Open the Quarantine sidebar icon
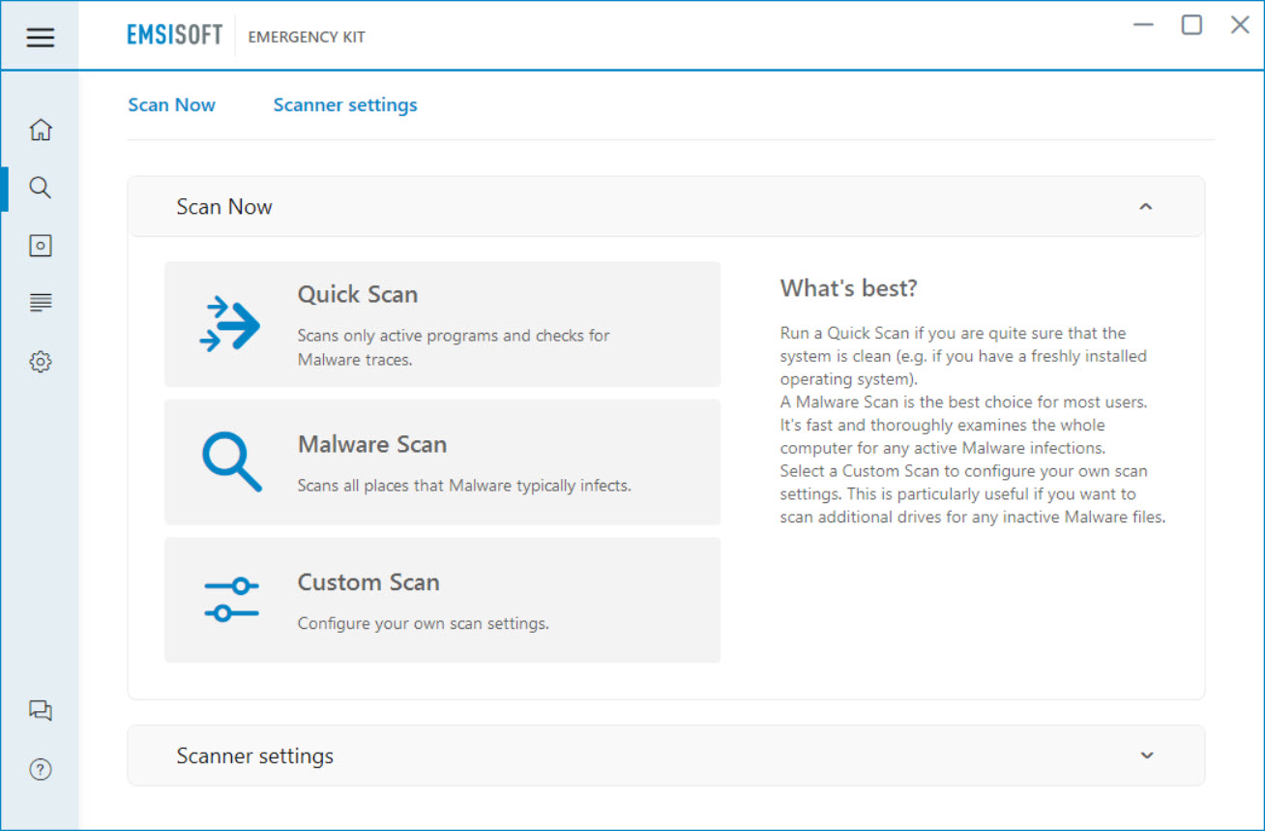1265x831 pixels. (41, 246)
